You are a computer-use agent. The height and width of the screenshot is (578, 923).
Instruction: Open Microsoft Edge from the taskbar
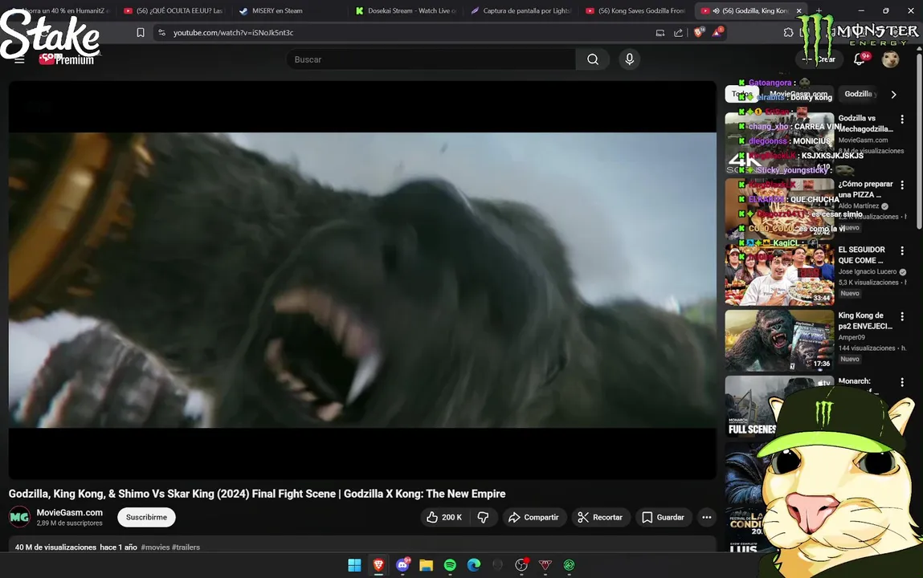pyautogui.click(x=474, y=565)
